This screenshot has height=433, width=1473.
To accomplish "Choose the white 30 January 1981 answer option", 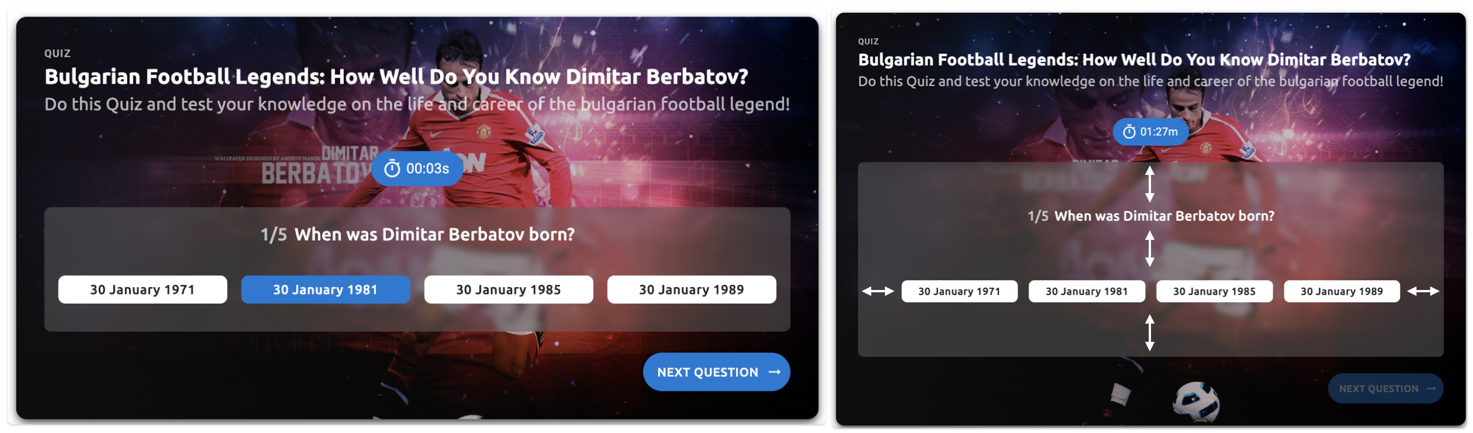I will click(x=1086, y=291).
